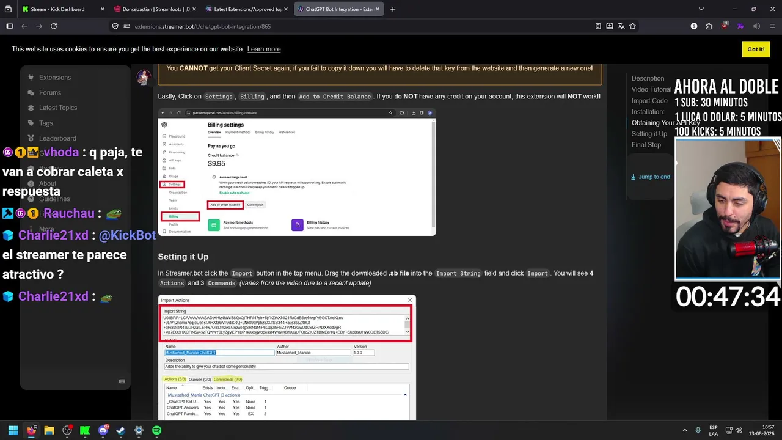Click the Jump to end link
The image size is (782, 440).
point(650,177)
